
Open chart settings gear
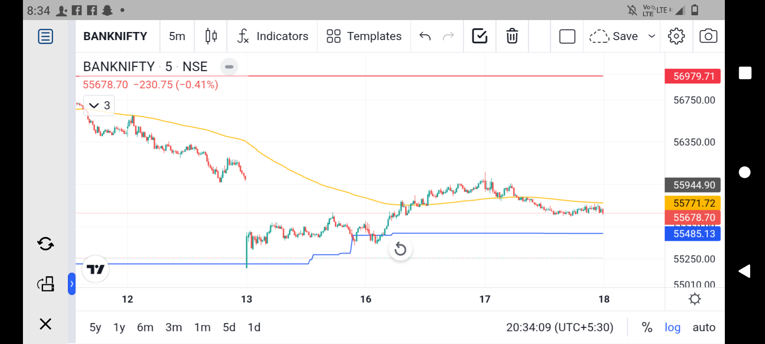click(x=676, y=36)
